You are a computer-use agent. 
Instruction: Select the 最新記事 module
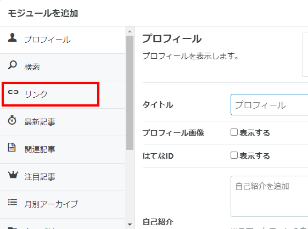point(63,122)
